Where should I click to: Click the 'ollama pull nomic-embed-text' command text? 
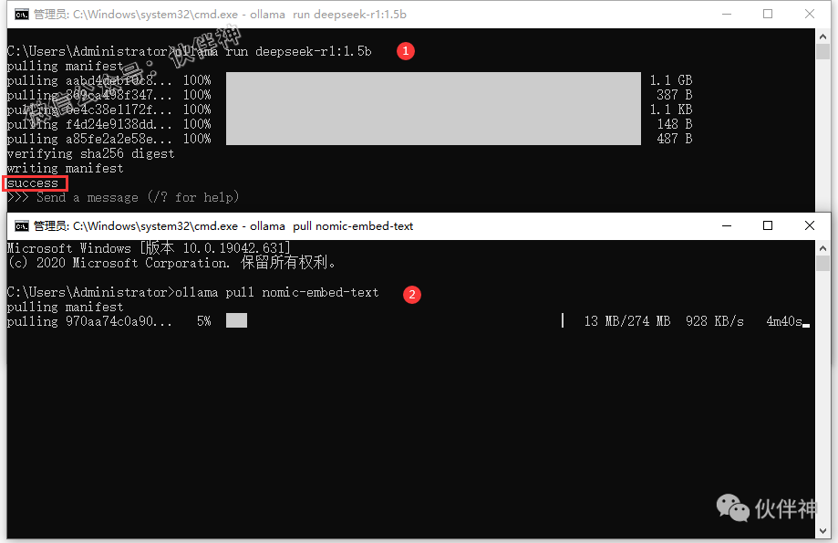tap(277, 293)
